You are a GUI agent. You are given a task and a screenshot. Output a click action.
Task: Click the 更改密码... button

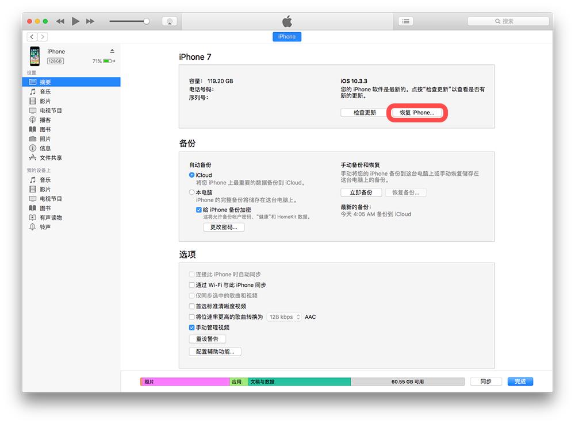coord(224,227)
